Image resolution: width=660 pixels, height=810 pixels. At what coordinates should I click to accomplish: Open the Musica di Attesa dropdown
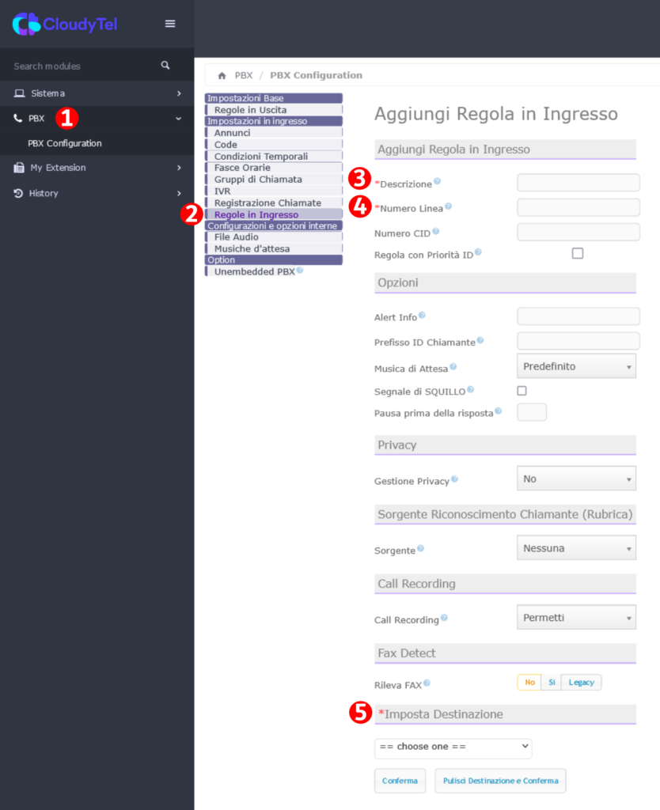tap(576, 366)
